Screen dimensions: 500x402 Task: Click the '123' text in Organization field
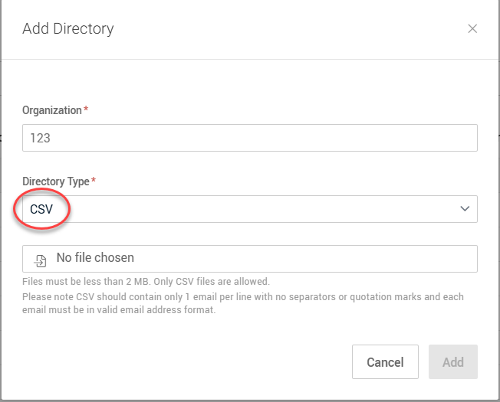(x=40, y=139)
